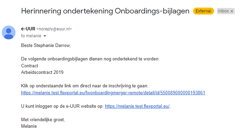250x135 pixels.
Task: Click the single-word Contract line
Action: pos(29,66)
